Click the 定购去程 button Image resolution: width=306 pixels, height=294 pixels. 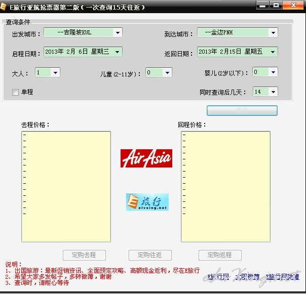click(84, 255)
